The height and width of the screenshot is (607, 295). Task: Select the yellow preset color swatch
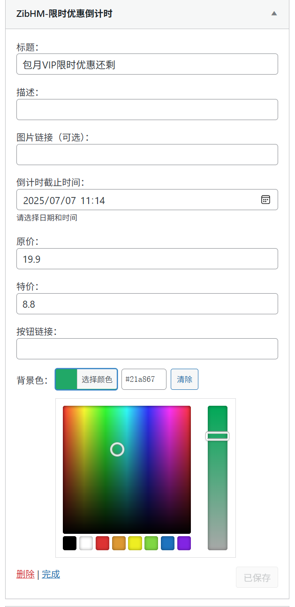click(x=135, y=543)
